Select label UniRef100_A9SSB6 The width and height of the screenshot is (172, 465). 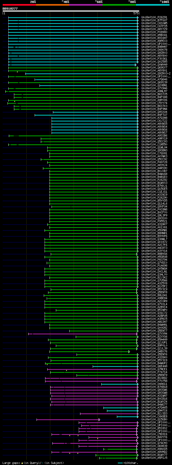click(x=154, y=136)
